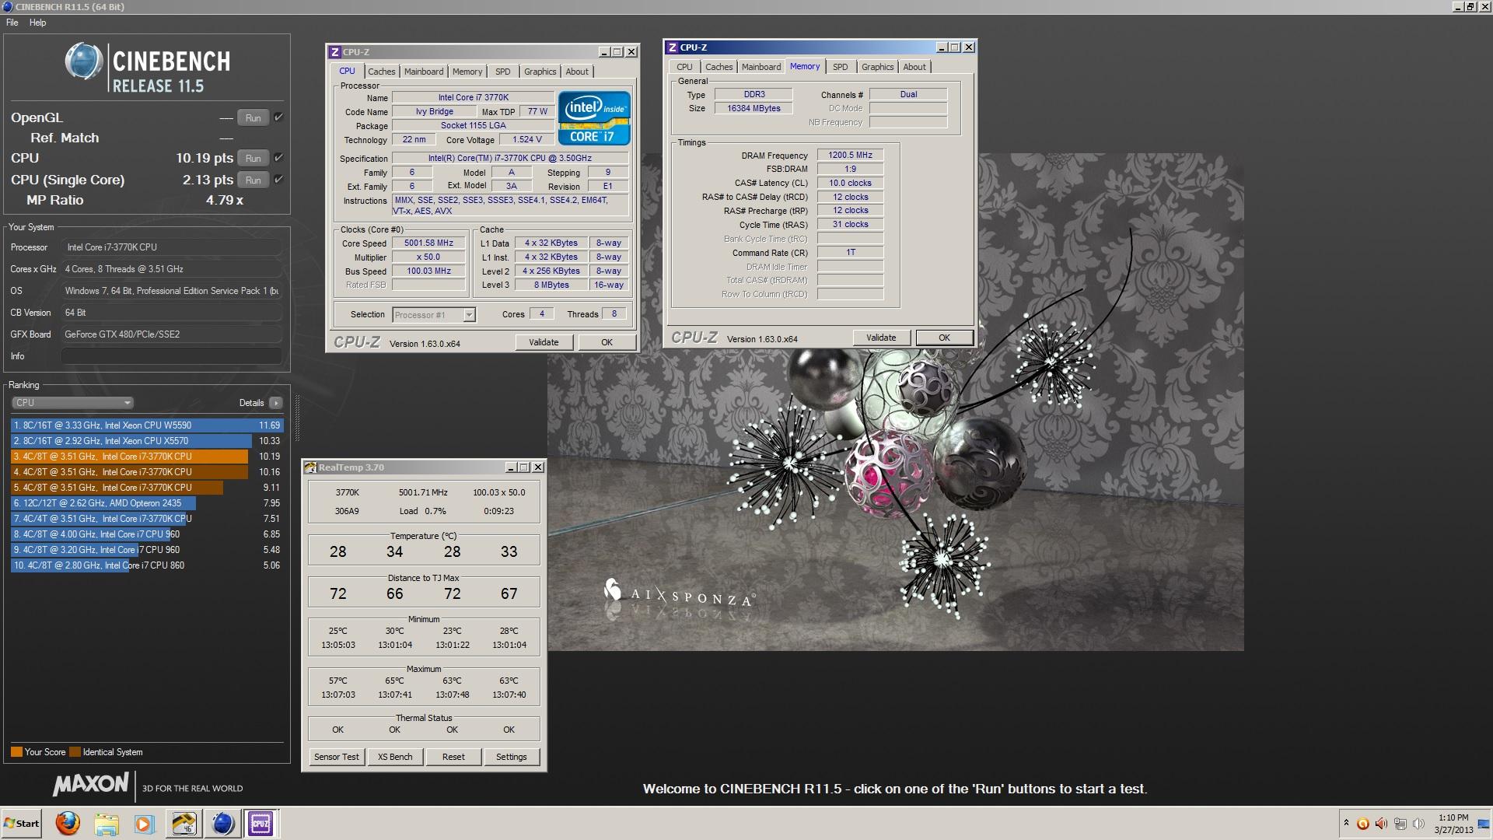Click the Core Voltage value 1.524 V
The image size is (1493, 840).
pyautogui.click(x=527, y=140)
